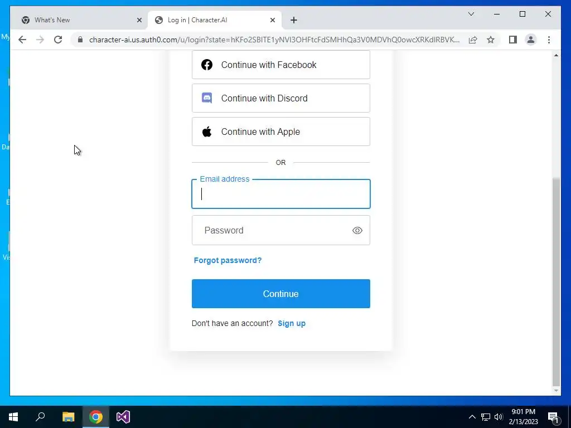Click the padlock site info icon

80,40
